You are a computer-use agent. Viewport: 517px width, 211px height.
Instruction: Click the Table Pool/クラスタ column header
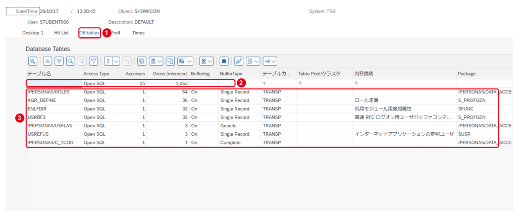[325, 74]
